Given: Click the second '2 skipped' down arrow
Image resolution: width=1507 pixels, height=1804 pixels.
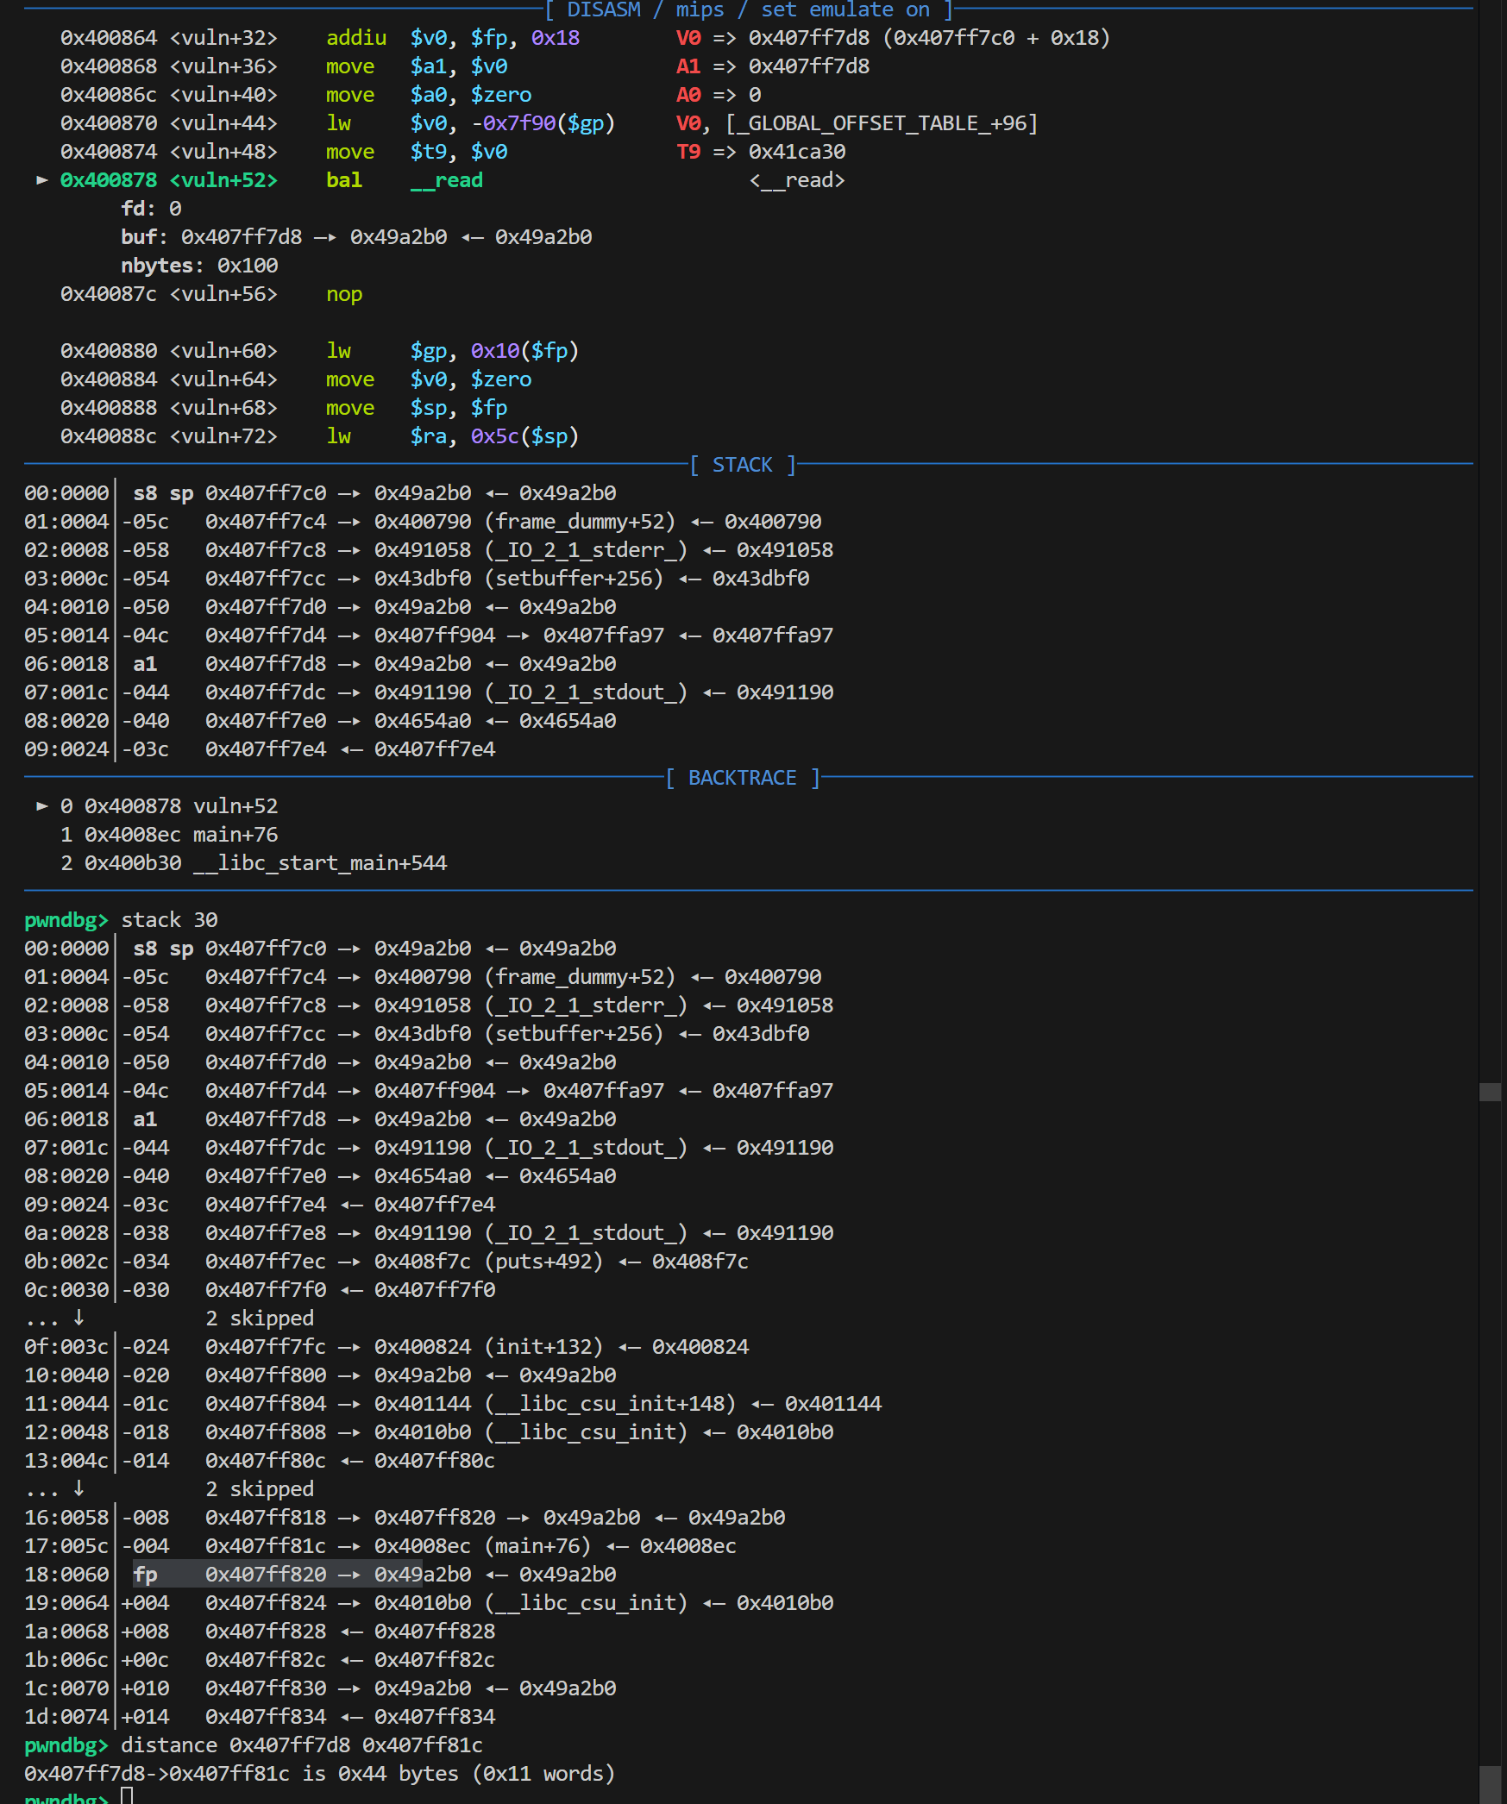Looking at the screenshot, I should pyautogui.click(x=78, y=1488).
